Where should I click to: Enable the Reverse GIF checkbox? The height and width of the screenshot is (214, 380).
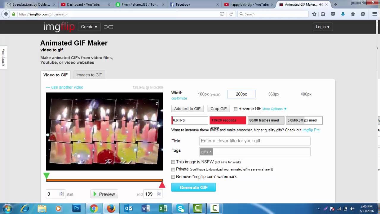pos(235,109)
